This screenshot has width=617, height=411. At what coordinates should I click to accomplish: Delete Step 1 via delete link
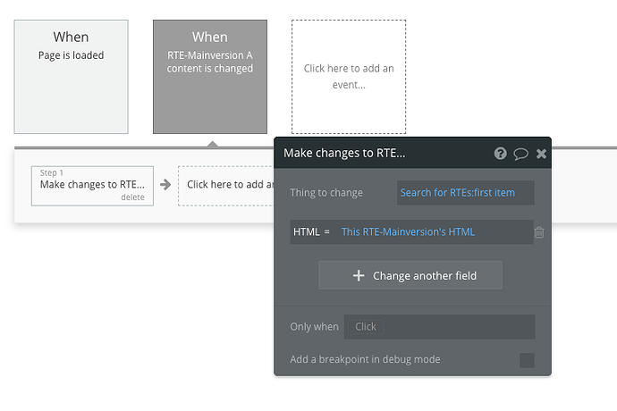point(132,197)
